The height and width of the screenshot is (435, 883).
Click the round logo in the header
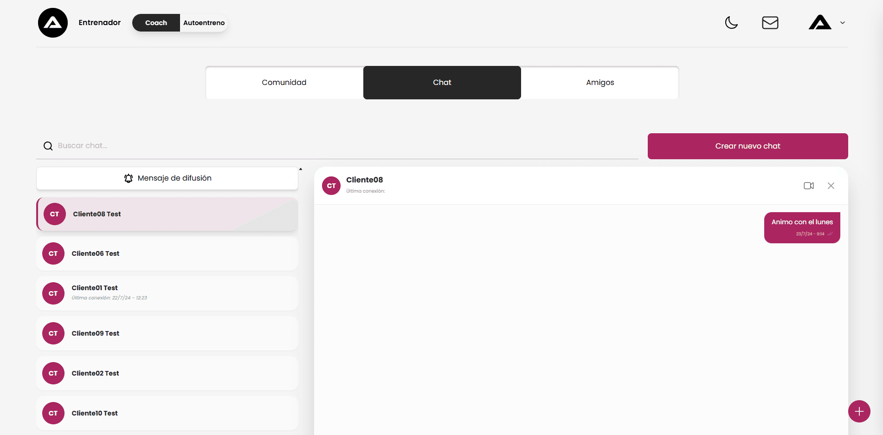tap(53, 23)
